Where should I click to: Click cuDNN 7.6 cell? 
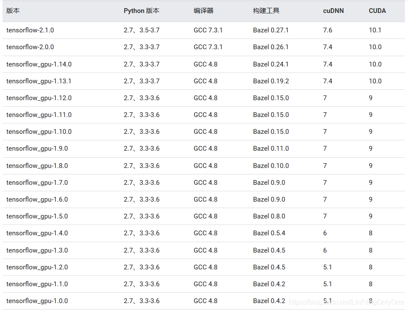[328, 30]
